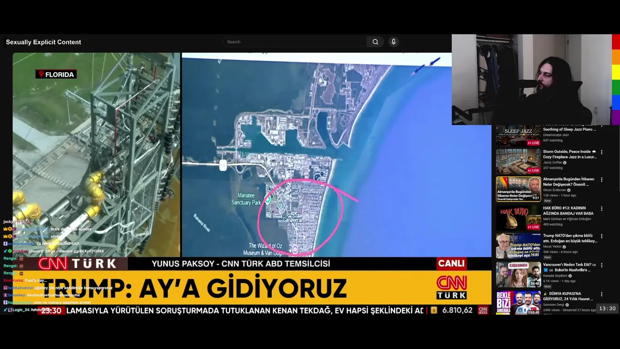Screen dimensions: 620x349
Task: Open 'Storm Outside, Peace Inside' video title
Action: (x=570, y=154)
